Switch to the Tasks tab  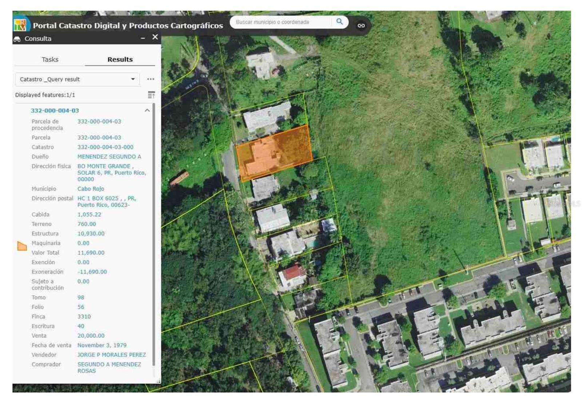pyautogui.click(x=50, y=59)
